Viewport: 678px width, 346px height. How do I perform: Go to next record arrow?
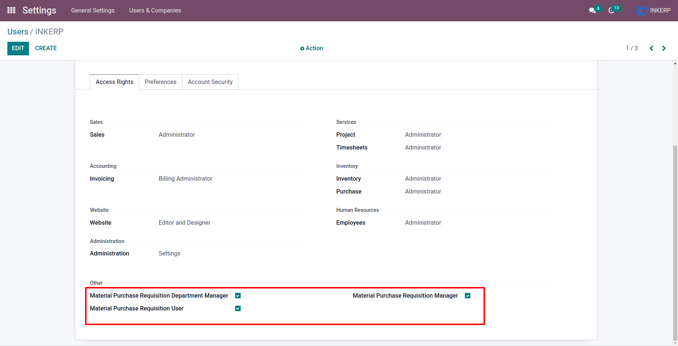click(664, 48)
